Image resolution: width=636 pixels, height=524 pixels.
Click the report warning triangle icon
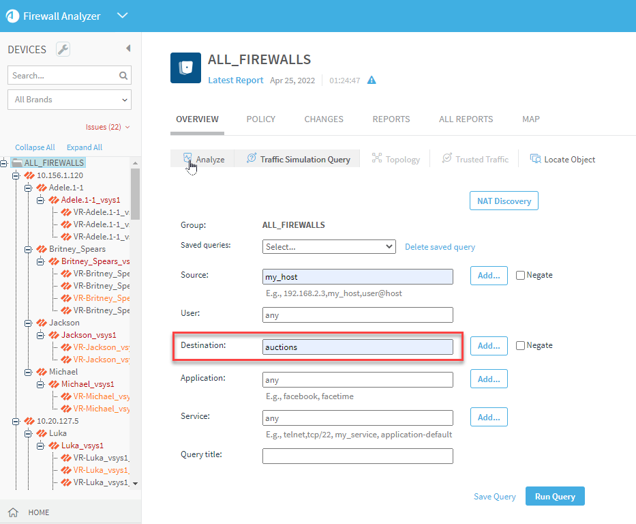372,81
